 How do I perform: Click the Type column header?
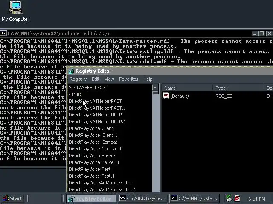tap(238, 88)
